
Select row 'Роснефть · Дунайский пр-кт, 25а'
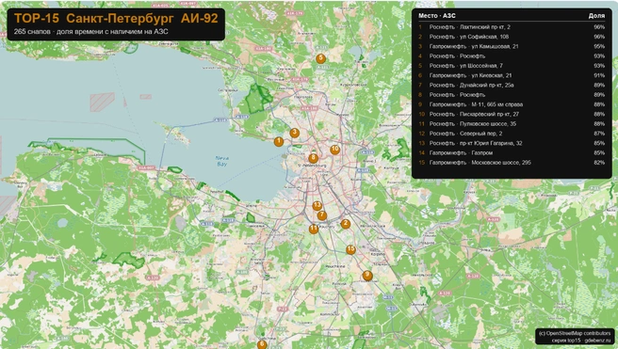512,85
